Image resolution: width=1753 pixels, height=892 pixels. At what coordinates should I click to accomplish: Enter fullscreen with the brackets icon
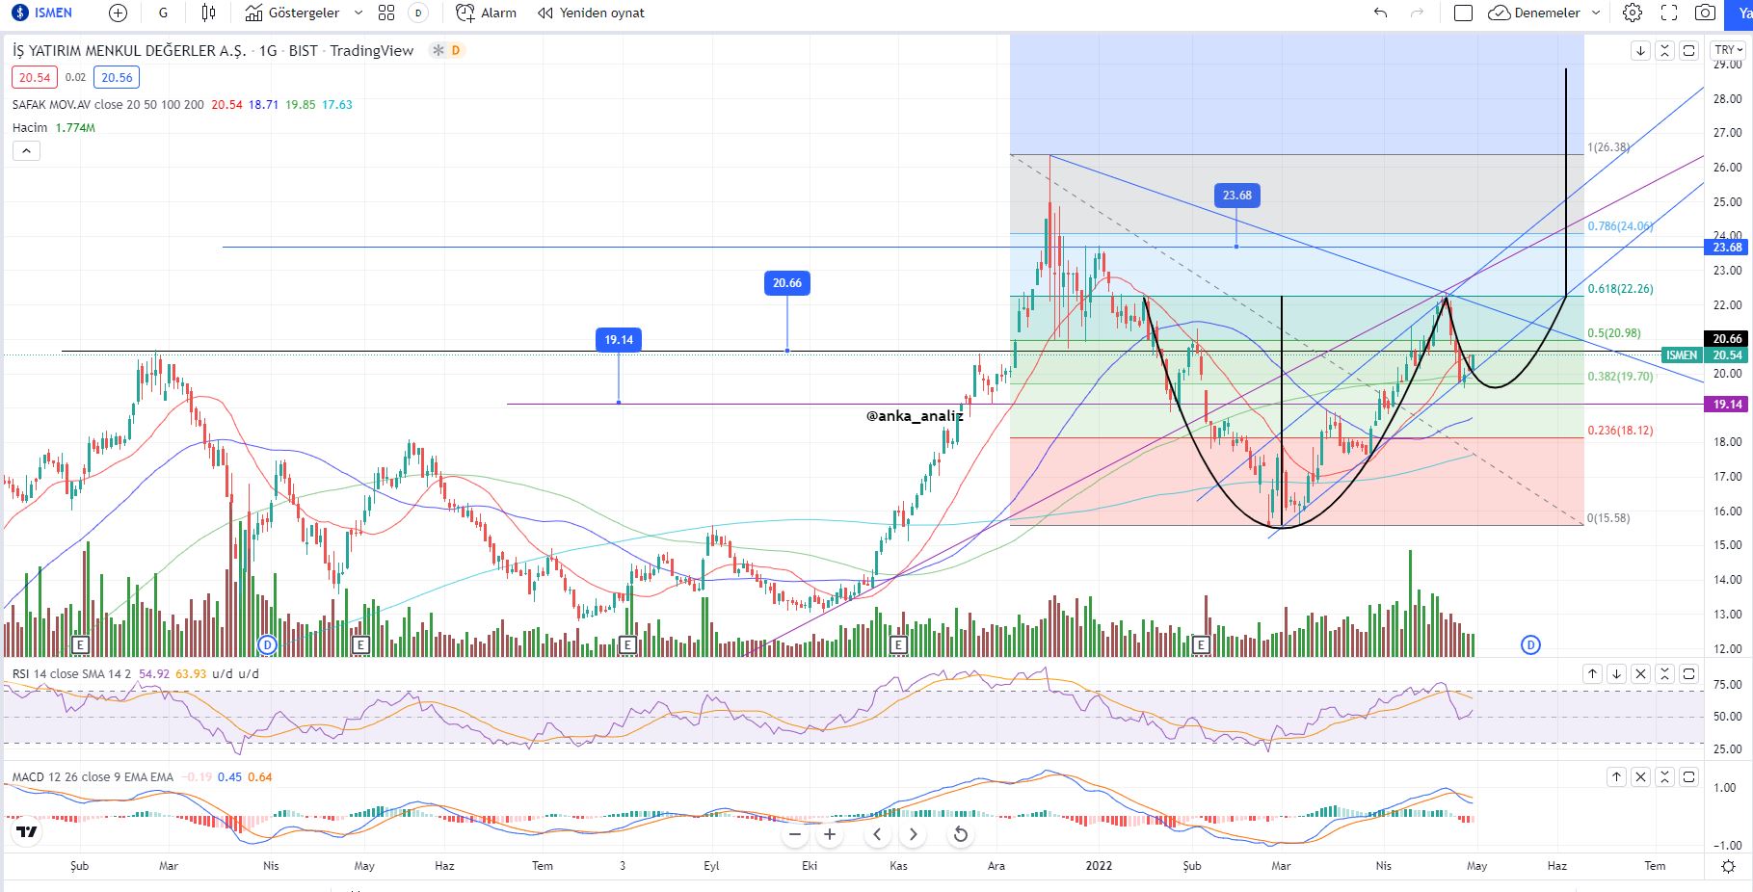pyautogui.click(x=1667, y=13)
